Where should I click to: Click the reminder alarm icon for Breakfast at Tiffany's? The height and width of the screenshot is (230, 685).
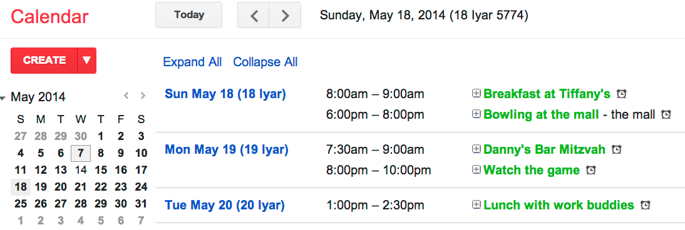click(621, 93)
